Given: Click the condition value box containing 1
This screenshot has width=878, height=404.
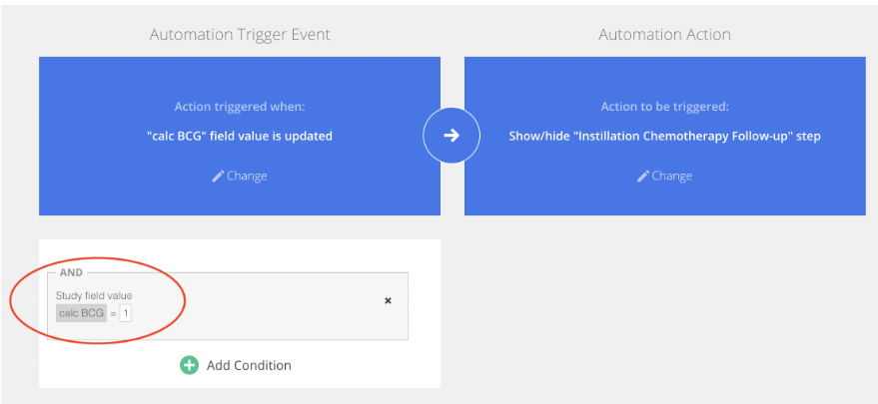Looking at the screenshot, I should coord(126,314).
